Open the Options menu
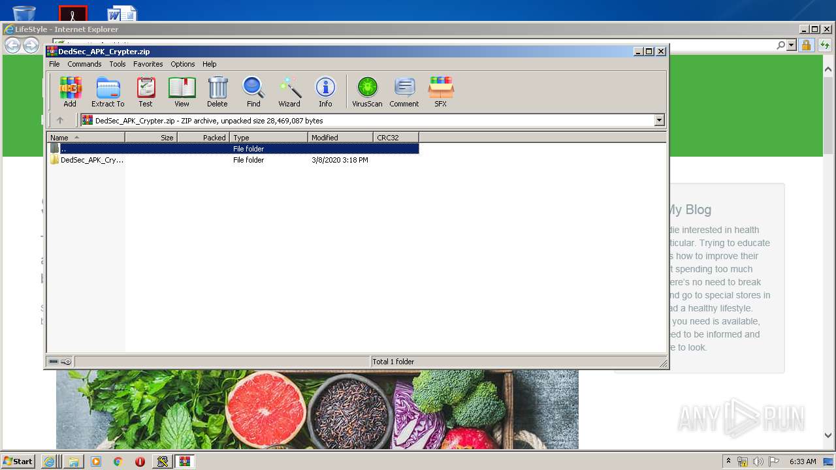 (183, 64)
